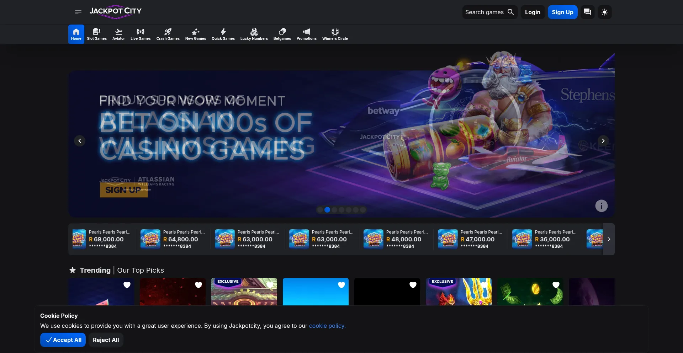
Task: Open Lucky Numbers section
Action: tap(254, 34)
